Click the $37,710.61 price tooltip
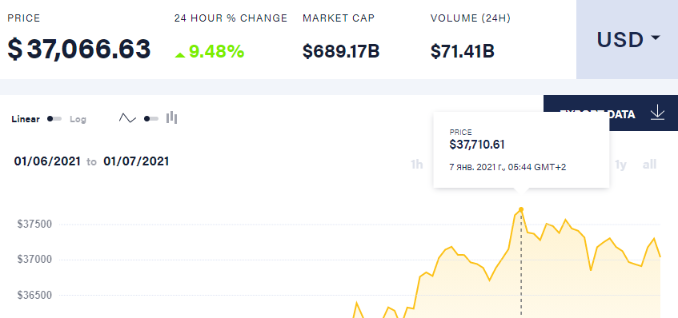The height and width of the screenshot is (318, 678). coord(521,149)
